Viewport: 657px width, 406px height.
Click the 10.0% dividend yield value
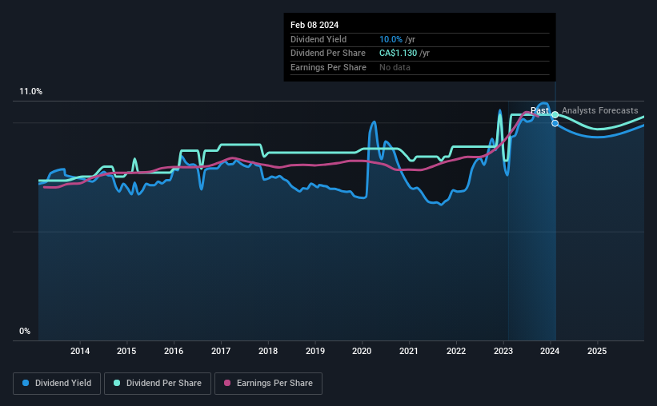[x=391, y=39]
